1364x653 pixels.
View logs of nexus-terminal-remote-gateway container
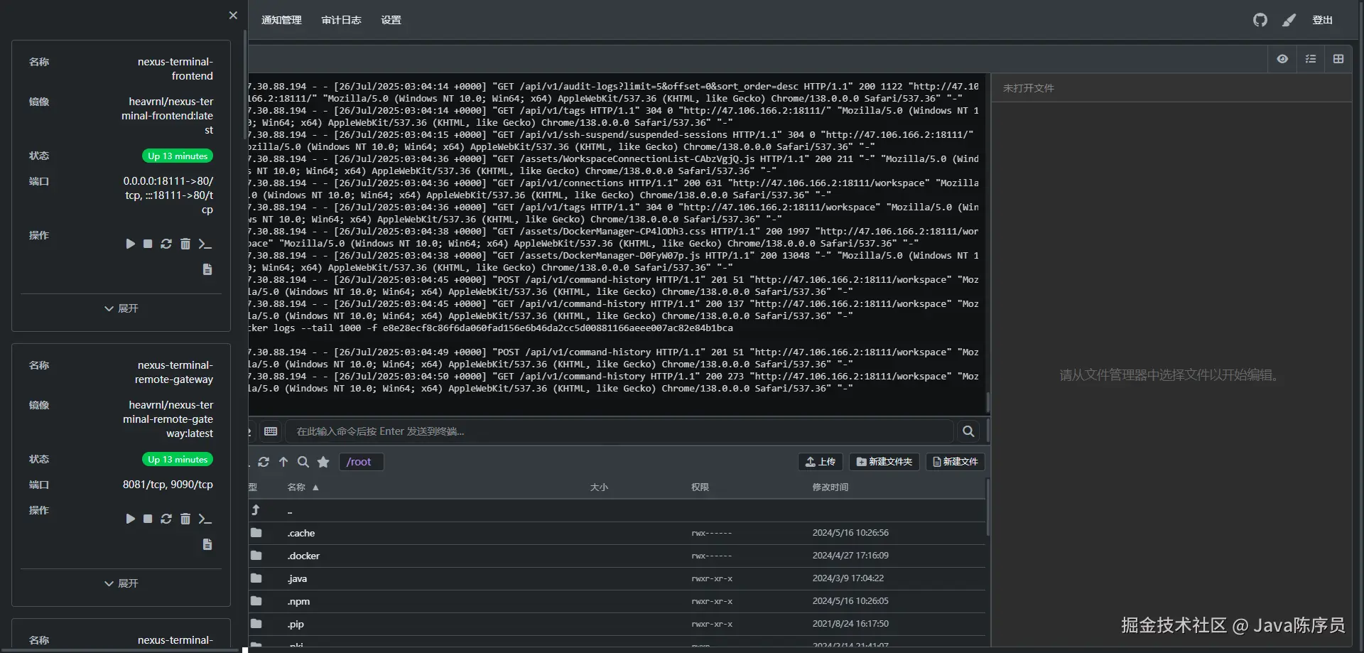coord(207,544)
